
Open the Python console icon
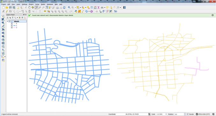point(76,11)
